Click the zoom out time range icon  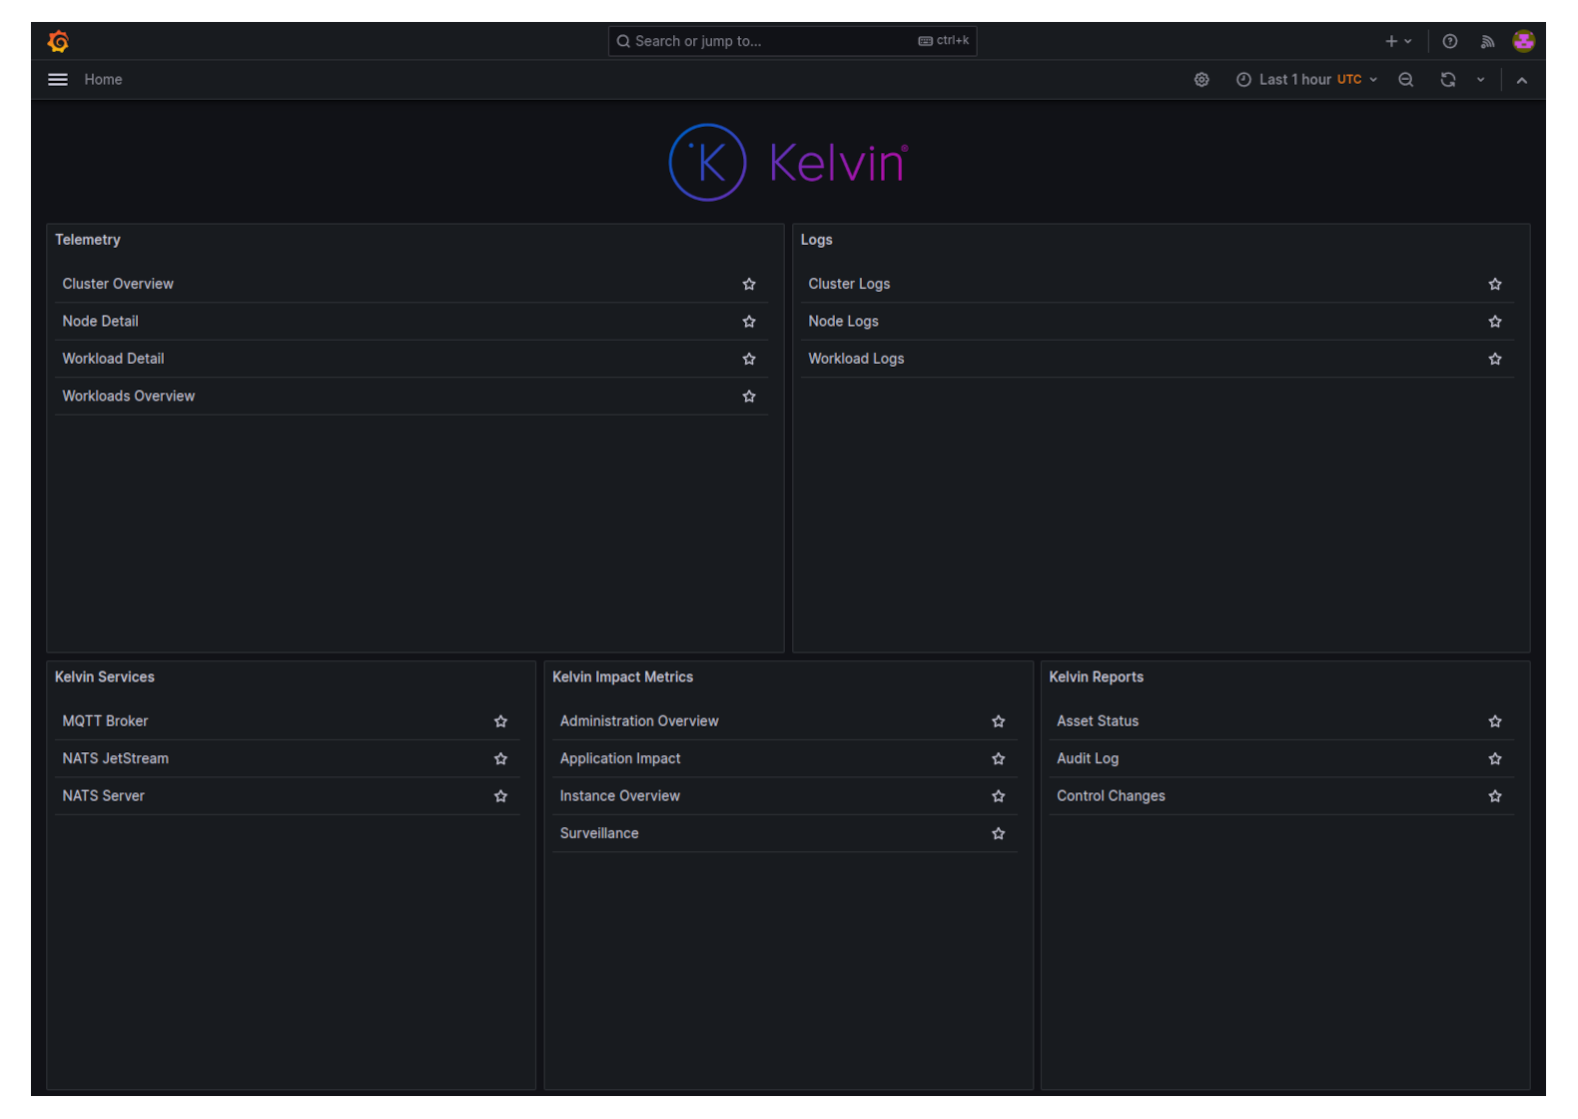(x=1405, y=80)
